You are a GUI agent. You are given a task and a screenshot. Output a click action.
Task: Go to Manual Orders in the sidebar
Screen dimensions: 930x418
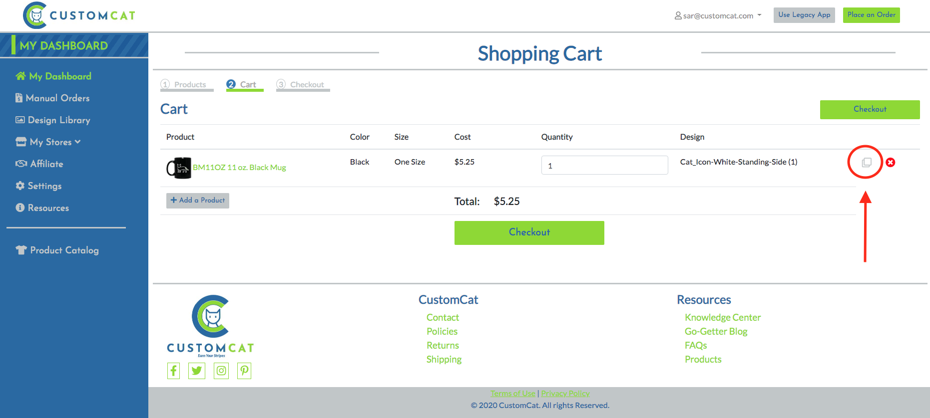(x=52, y=98)
